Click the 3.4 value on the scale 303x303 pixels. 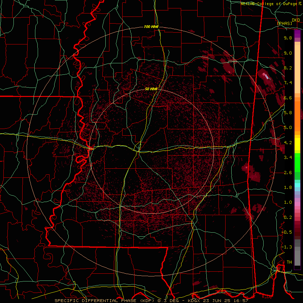(288, 158)
